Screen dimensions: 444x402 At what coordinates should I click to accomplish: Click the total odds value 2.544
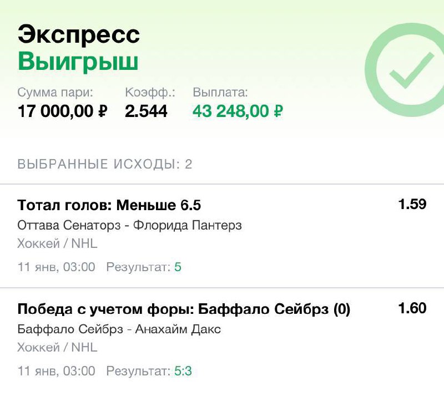tap(146, 111)
